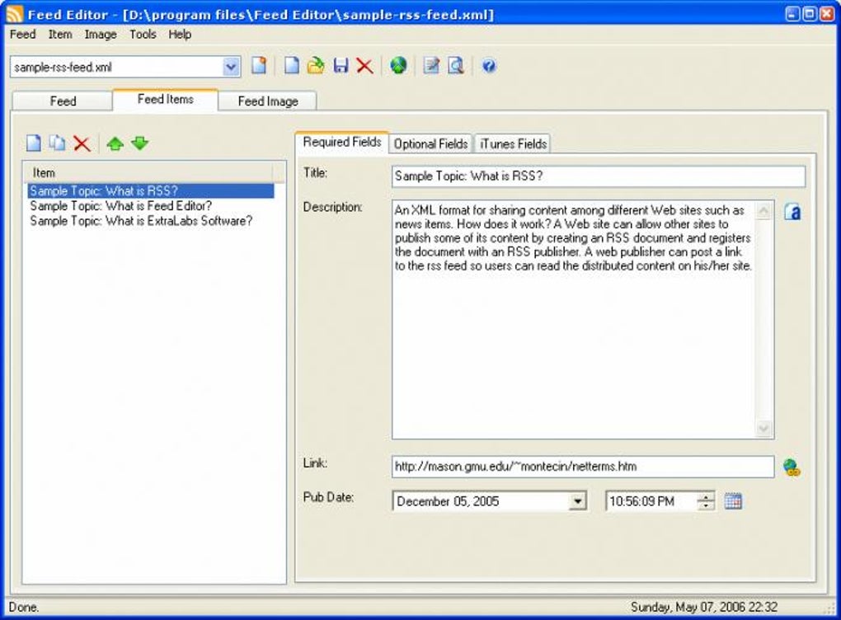The image size is (841, 620).
Task: Switch to the Feed tab
Action: click(63, 101)
